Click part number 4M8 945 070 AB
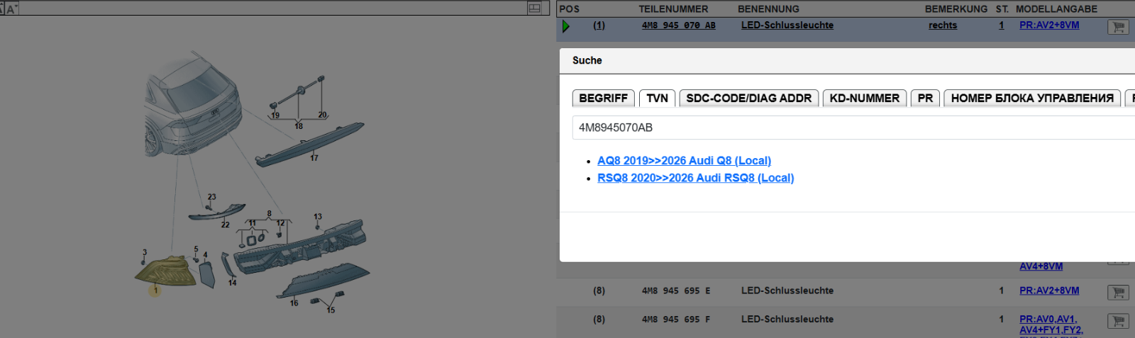 pyautogui.click(x=678, y=26)
